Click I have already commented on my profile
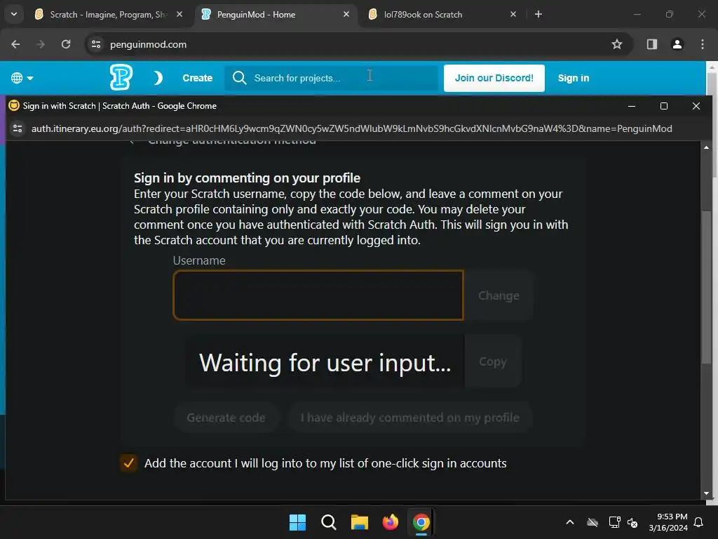The height and width of the screenshot is (539, 718). (409, 418)
